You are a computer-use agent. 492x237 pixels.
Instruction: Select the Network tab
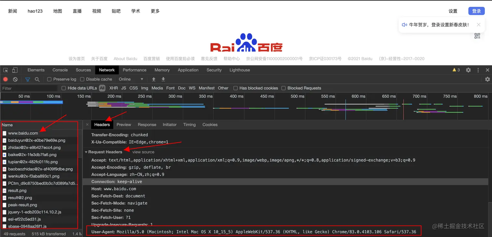107,70
